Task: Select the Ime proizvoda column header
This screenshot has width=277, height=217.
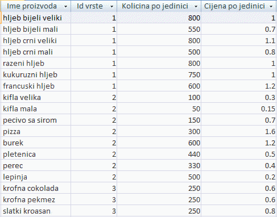Action: point(36,6)
